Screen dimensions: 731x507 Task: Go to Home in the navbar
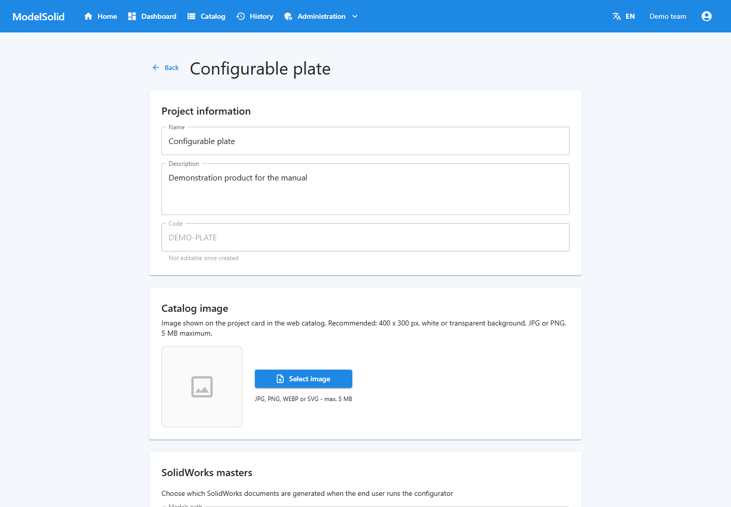107,16
